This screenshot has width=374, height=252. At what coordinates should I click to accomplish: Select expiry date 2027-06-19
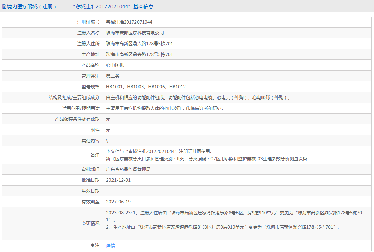(118, 202)
